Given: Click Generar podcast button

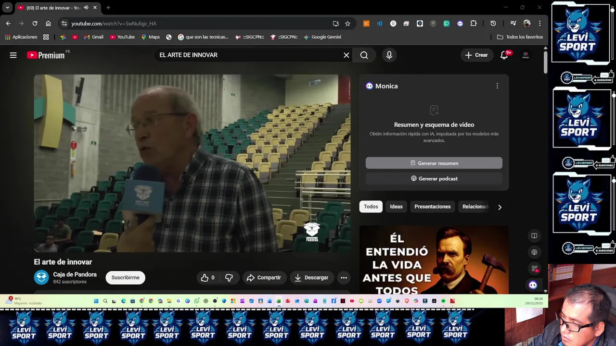Looking at the screenshot, I should click(434, 178).
